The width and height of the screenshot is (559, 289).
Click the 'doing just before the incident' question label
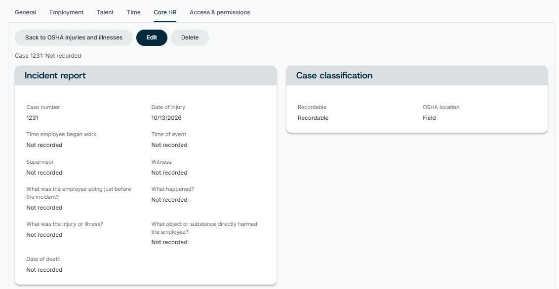[79, 193]
